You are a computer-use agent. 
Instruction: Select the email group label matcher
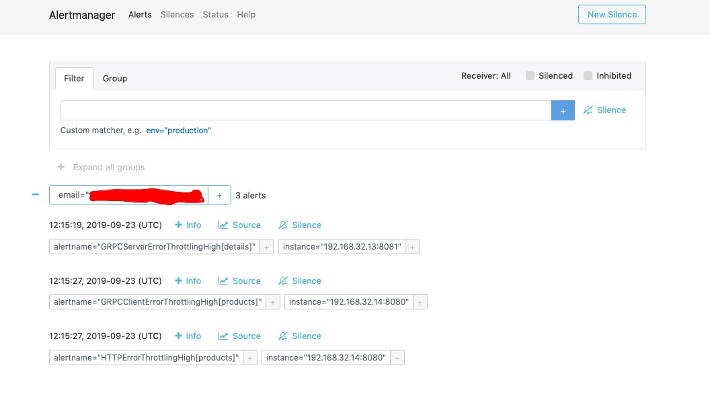[128, 194]
